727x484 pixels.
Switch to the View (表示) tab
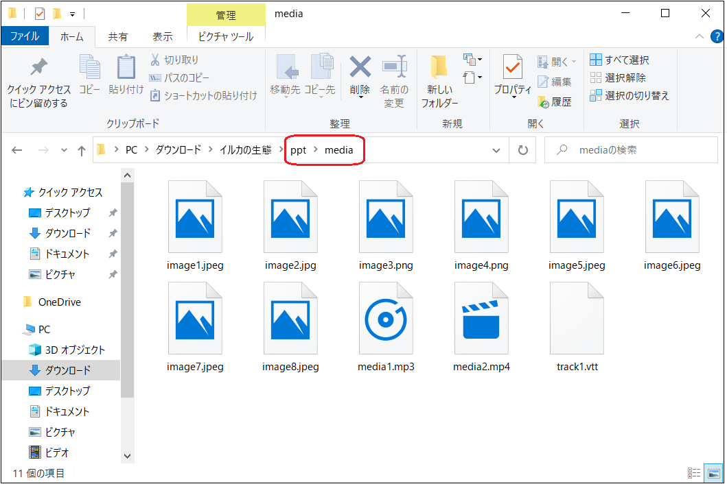(x=162, y=36)
